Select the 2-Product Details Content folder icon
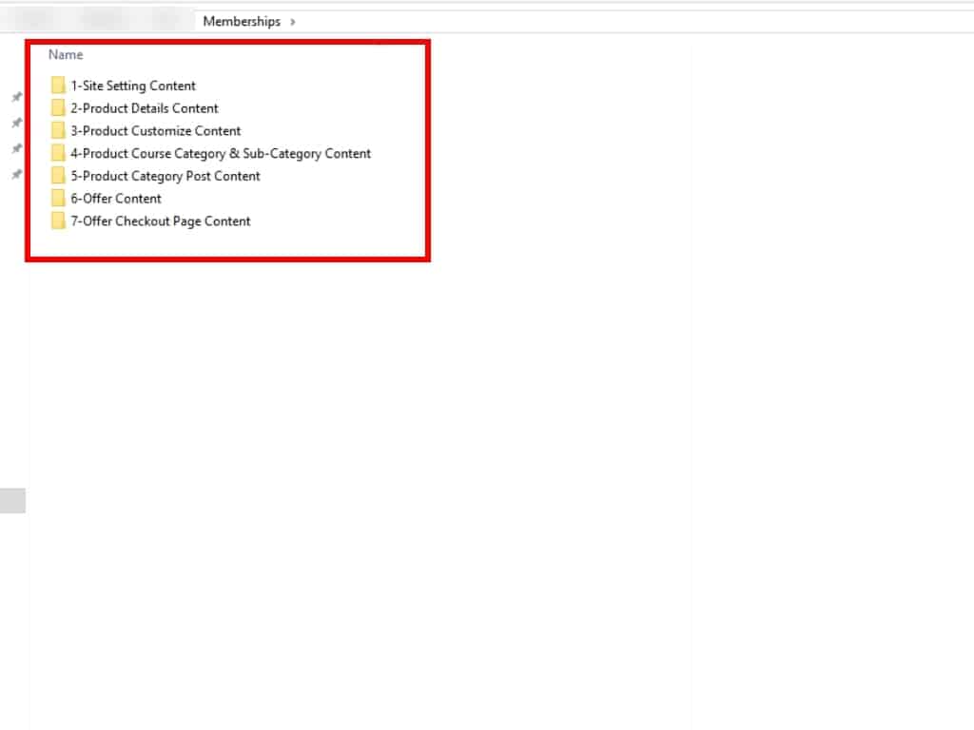Viewport: 974px width, 730px height. (x=59, y=108)
